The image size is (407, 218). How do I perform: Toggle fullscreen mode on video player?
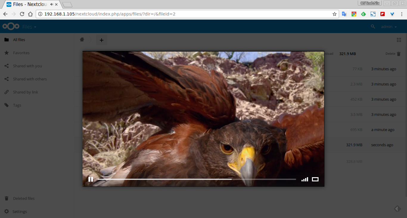(x=315, y=179)
